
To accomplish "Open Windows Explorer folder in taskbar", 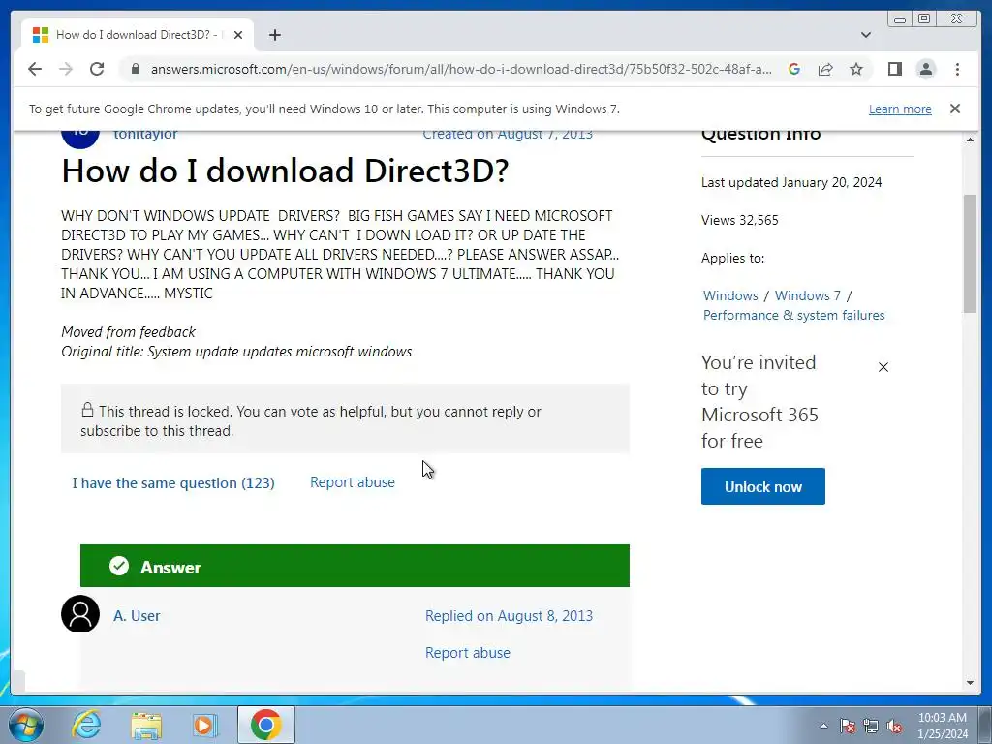I will click(146, 725).
